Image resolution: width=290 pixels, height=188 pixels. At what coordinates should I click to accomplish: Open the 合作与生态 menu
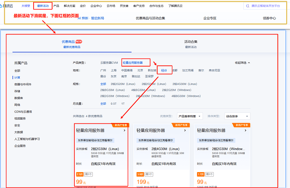[156, 6]
